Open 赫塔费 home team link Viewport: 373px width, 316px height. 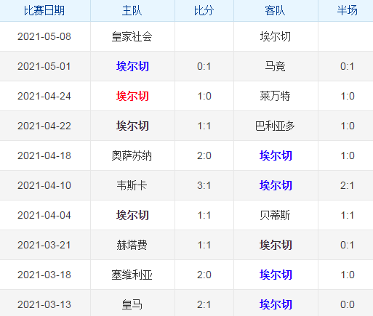click(x=132, y=245)
